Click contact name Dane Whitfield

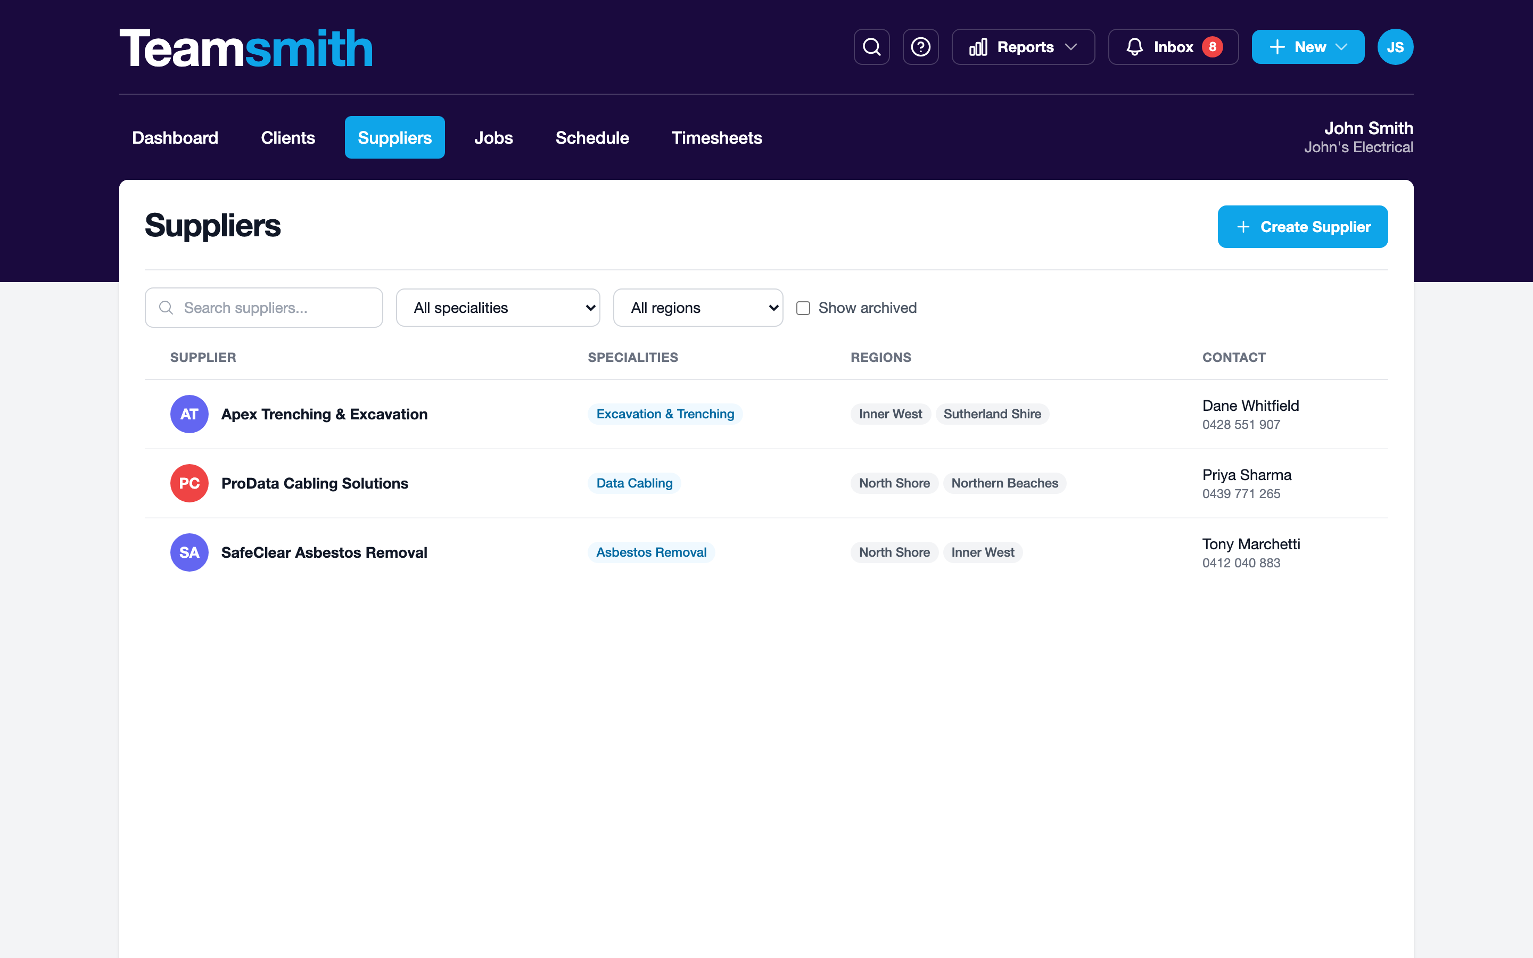1250,406
